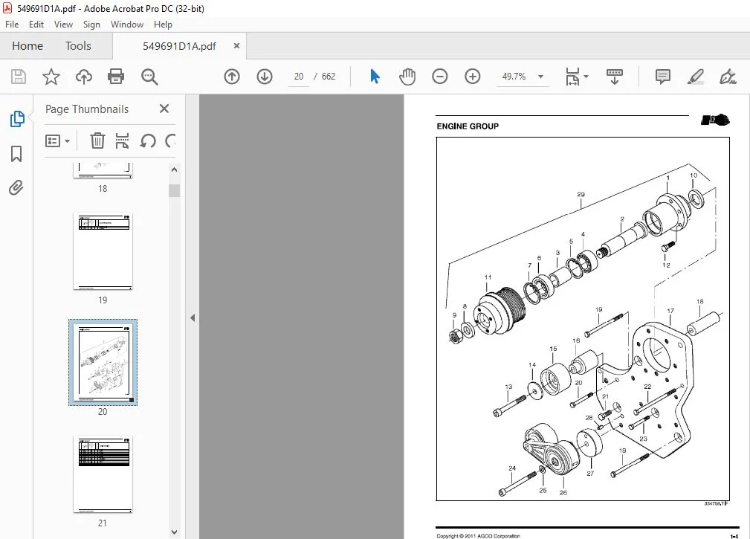Click the print pages thumbnail icon
This screenshot has width=750, height=539.
point(123,141)
